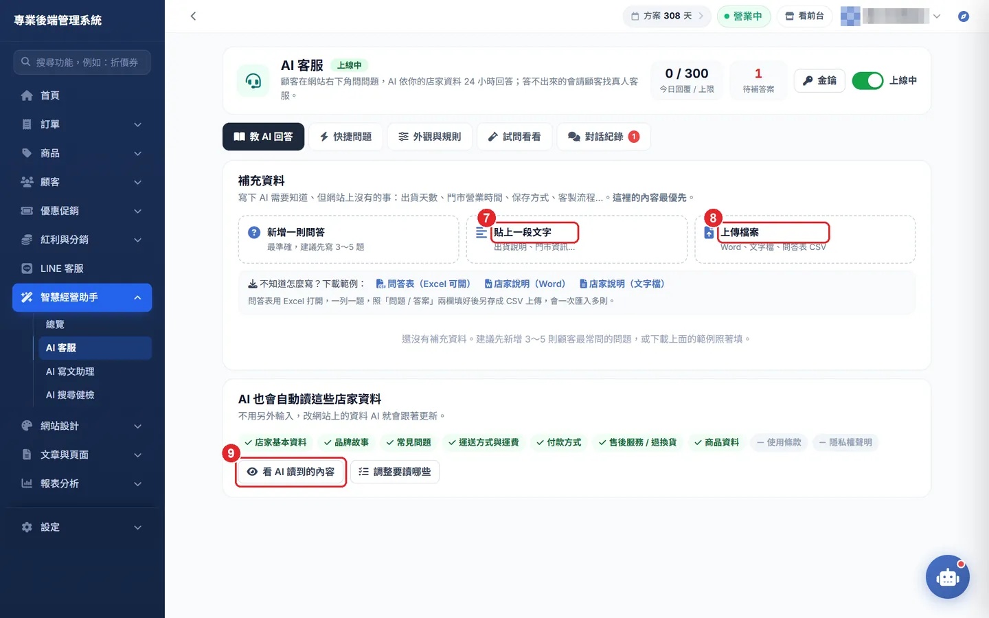
Task: Switch to the 試問看看 tab
Action: pos(514,137)
